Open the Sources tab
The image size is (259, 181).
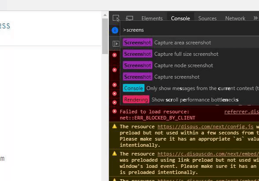coord(207,18)
